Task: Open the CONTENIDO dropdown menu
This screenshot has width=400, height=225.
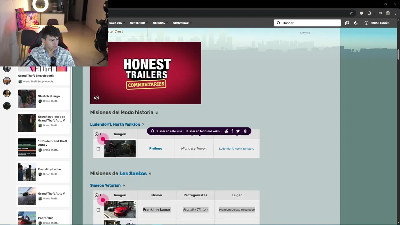Action: coord(139,23)
